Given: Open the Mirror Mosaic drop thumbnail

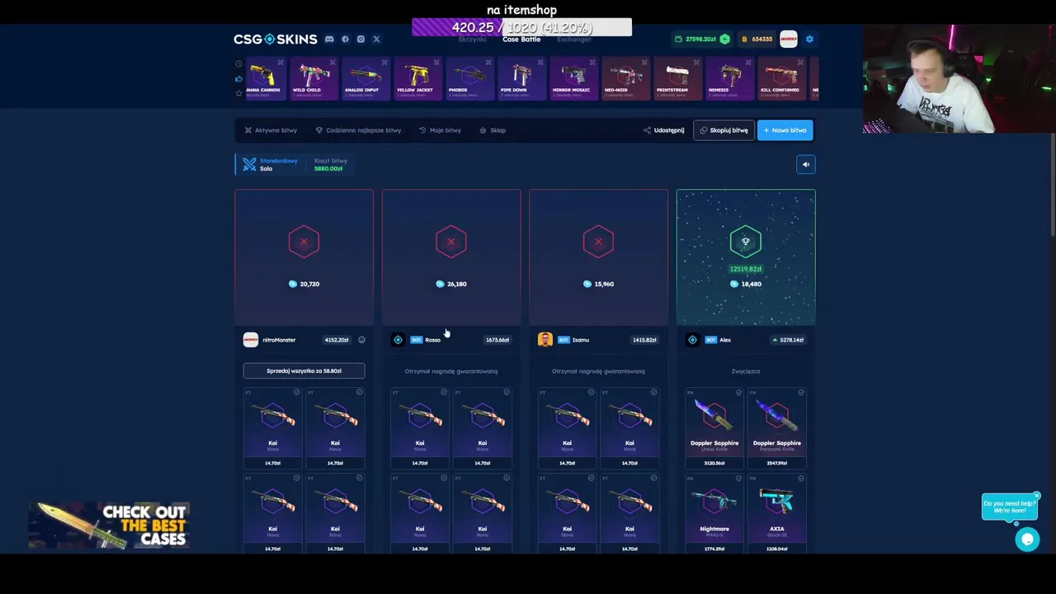Looking at the screenshot, I should (x=573, y=79).
